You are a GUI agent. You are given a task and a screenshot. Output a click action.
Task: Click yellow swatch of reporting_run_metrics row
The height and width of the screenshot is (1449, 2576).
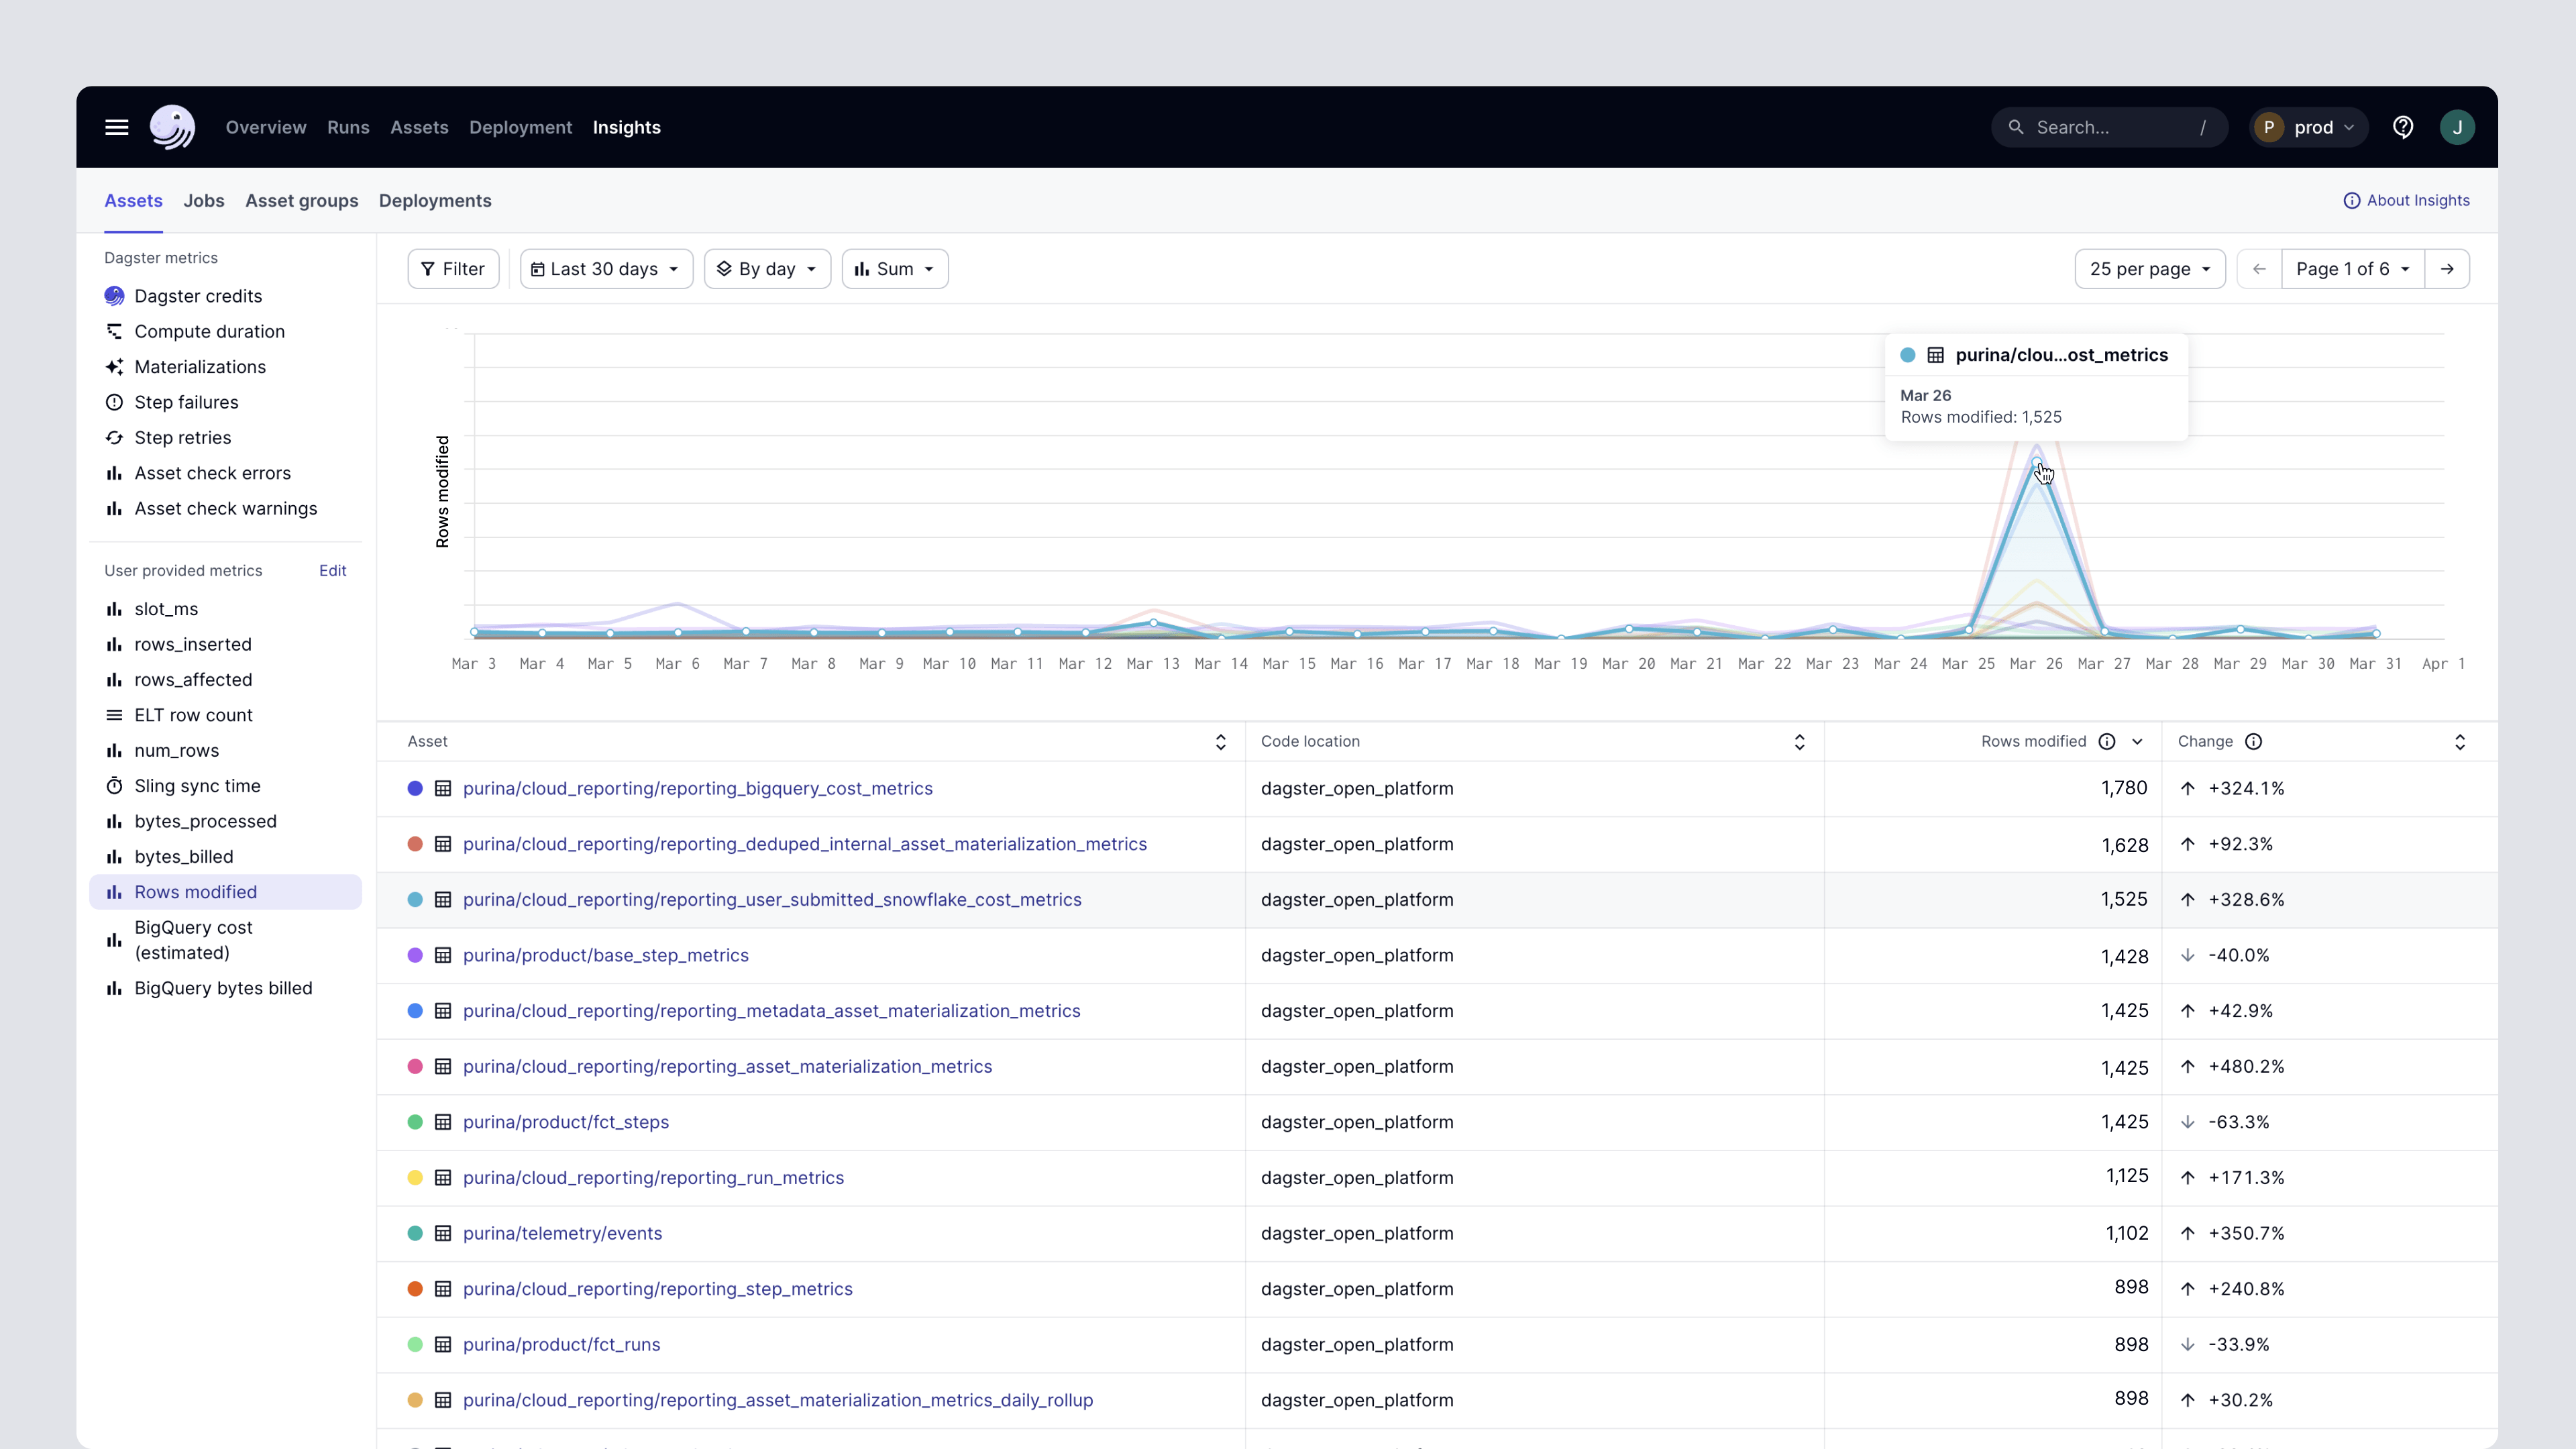[415, 1177]
